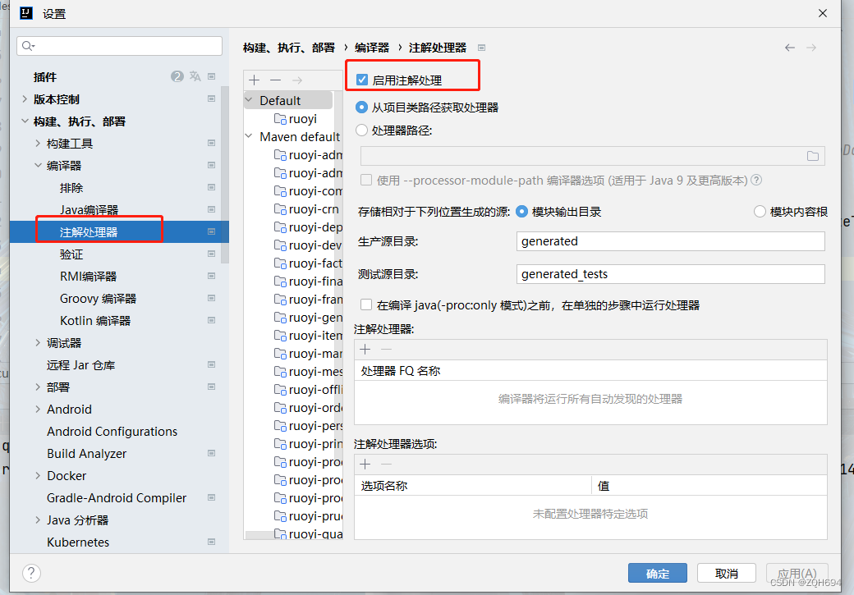Click inside the settings search field

click(119, 45)
